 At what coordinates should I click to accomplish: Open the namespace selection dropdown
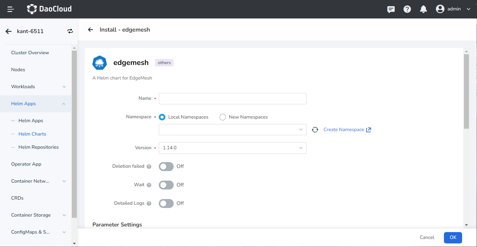tap(232, 130)
